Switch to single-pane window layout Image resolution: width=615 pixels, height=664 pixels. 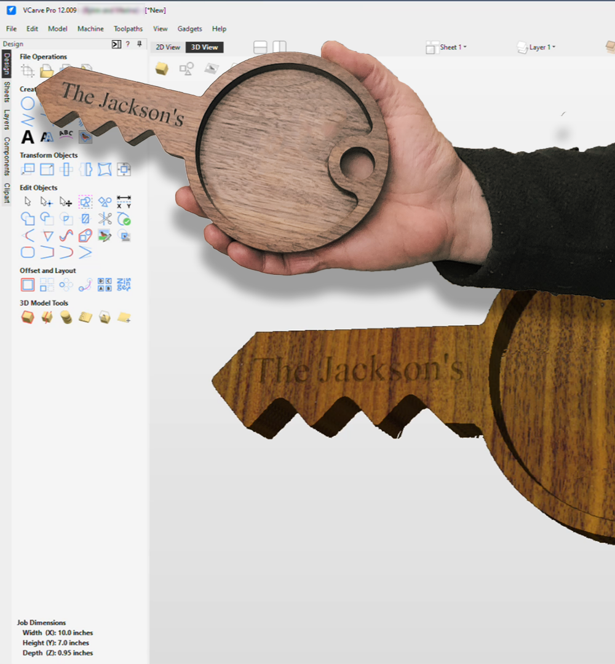click(x=261, y=46)
